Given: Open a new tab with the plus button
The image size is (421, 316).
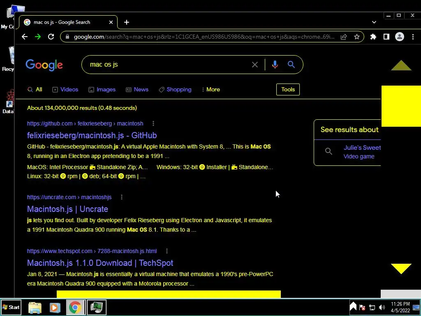Looking at the screenshot, I should (x=127, y=22).
